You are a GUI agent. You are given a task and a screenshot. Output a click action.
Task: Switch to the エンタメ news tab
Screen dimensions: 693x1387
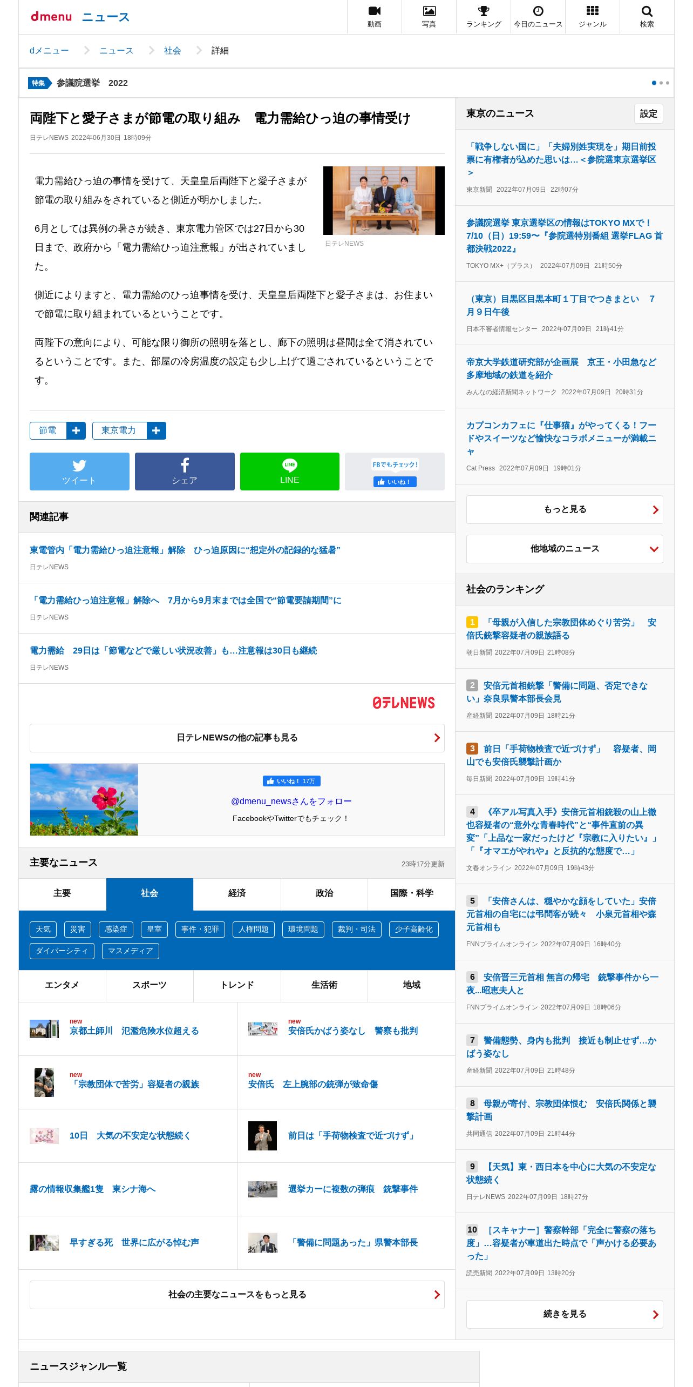[x=62, y=985]
